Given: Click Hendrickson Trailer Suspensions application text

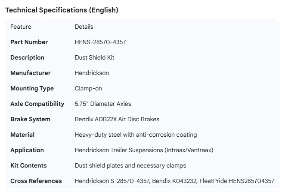Looking at the screenshot, I should 144,150.
